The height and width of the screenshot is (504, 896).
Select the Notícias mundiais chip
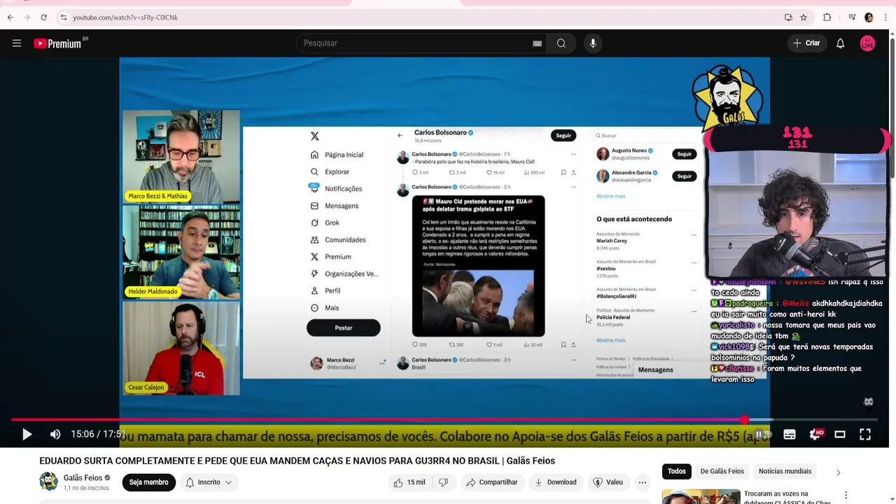click(x=785, y=472)
